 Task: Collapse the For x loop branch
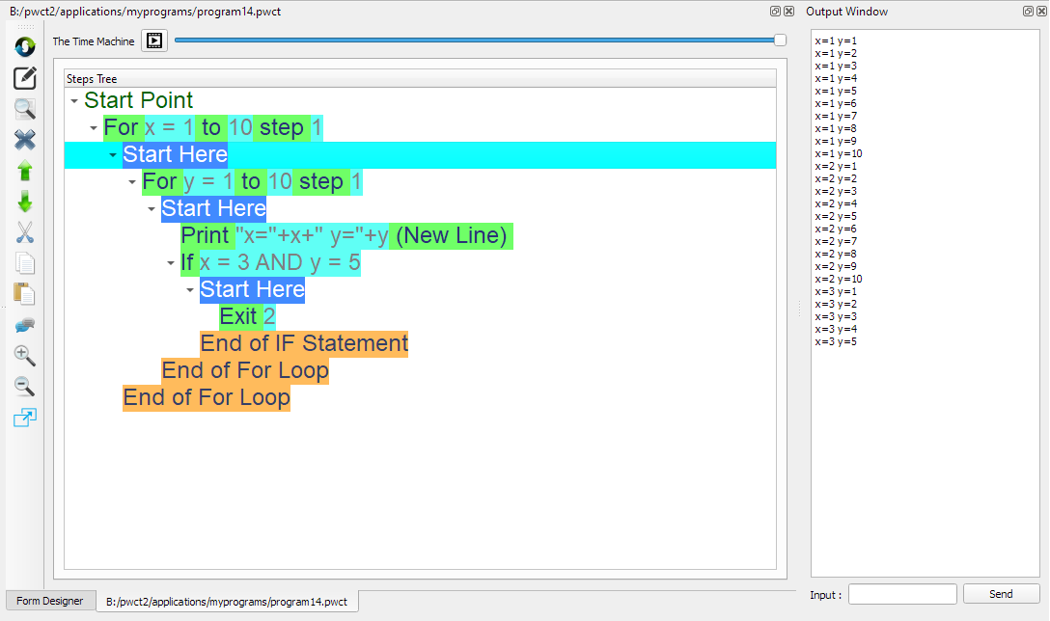94,127
